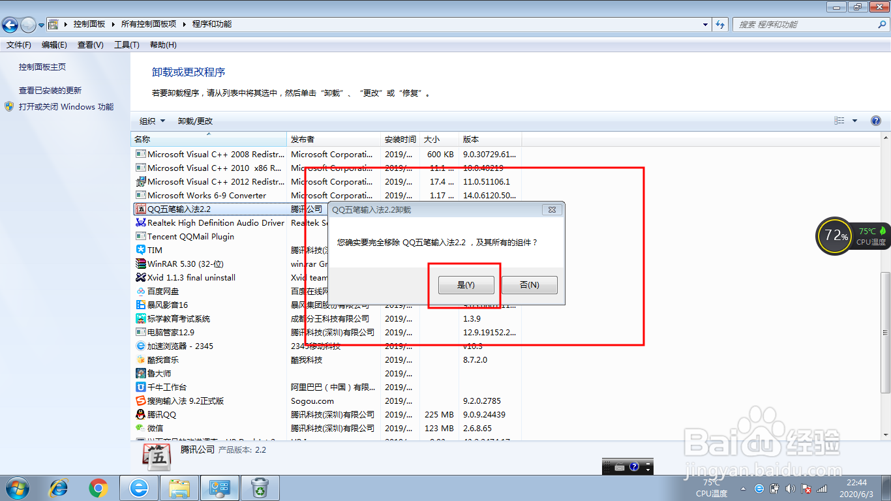Select Microsoft Visual C++ 2012 Redistributable row
The height and width of the screenshot is (501, 891).
point(327,182)
